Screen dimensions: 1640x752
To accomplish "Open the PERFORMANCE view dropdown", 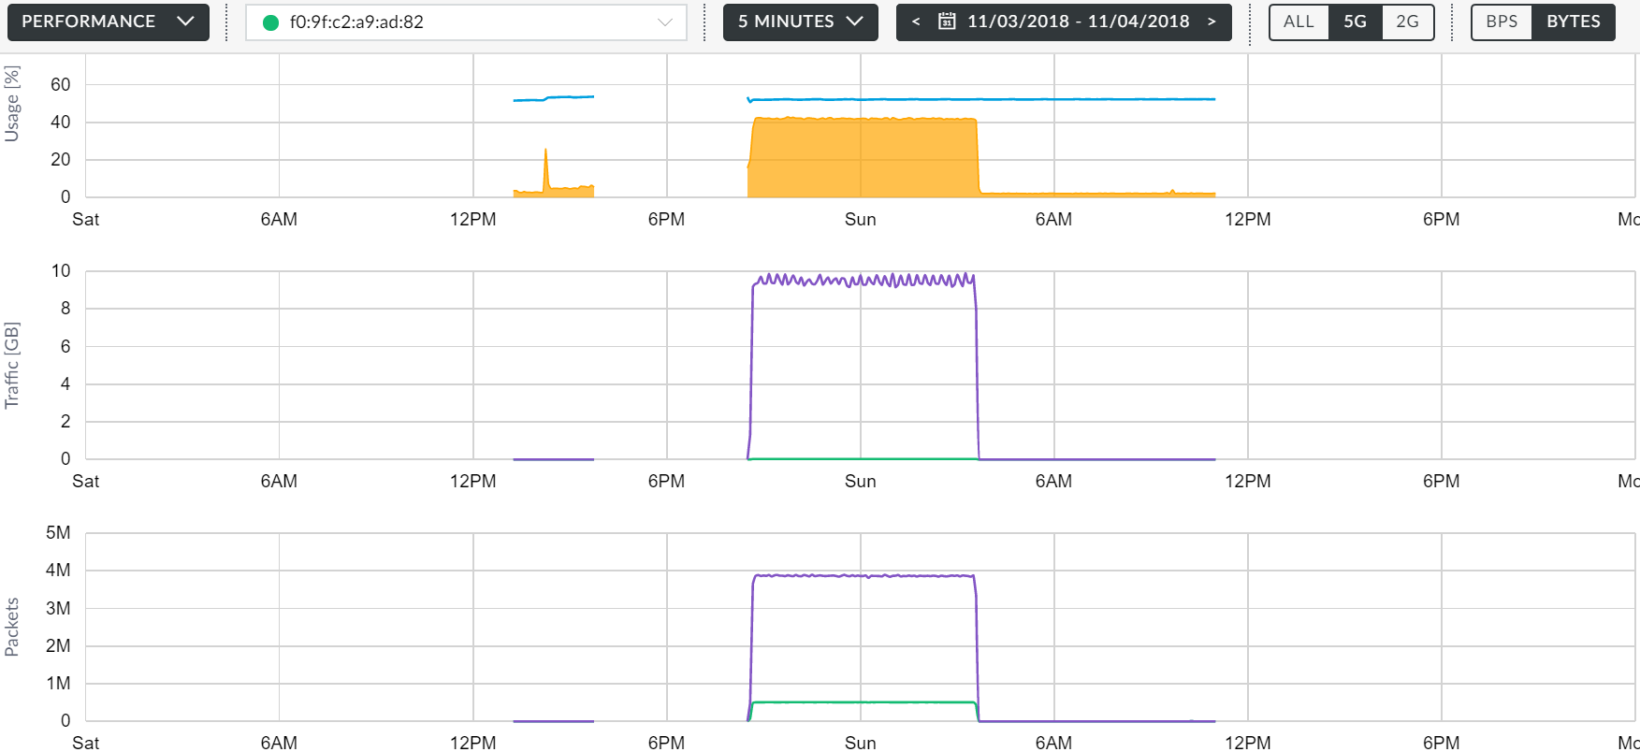I will coord(108,22).
